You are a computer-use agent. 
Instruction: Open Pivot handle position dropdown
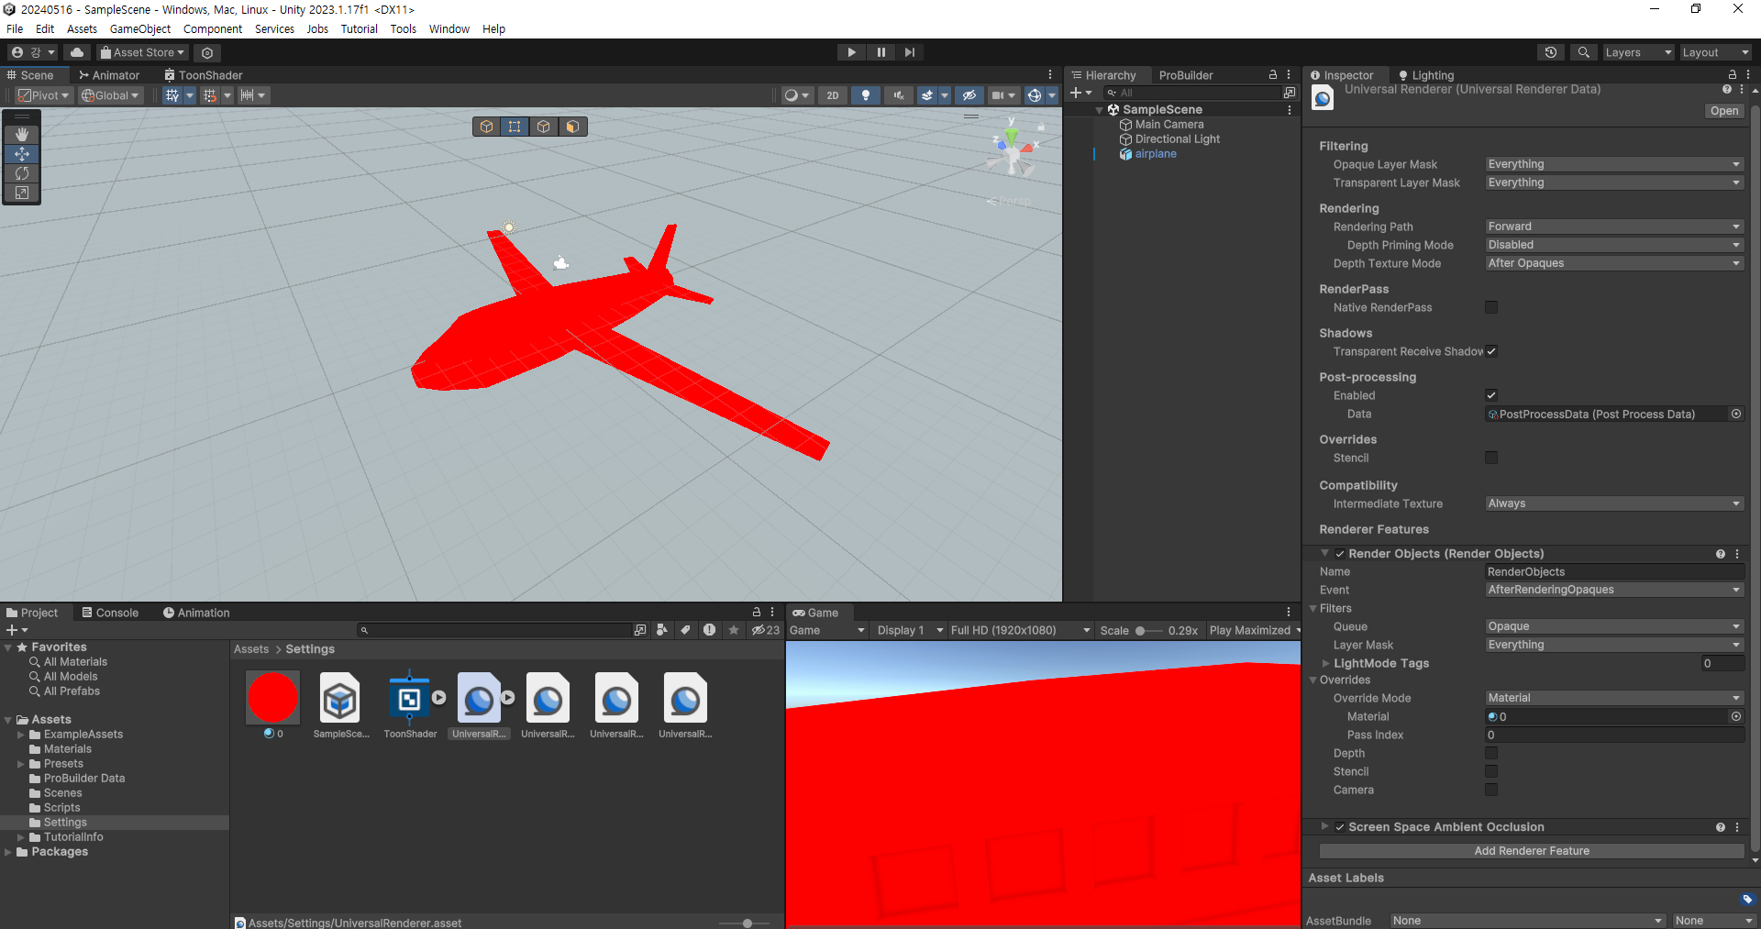click(x=44, y=95)
